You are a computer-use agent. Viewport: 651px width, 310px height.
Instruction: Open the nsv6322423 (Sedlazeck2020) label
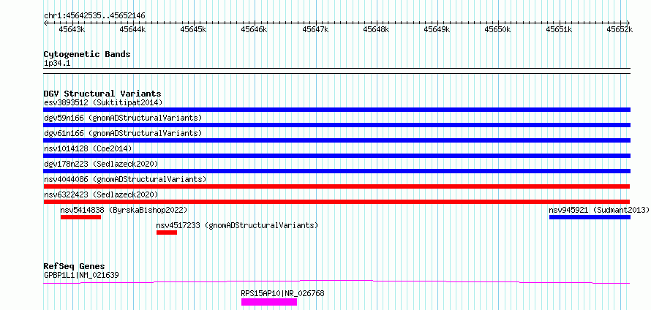101,194
